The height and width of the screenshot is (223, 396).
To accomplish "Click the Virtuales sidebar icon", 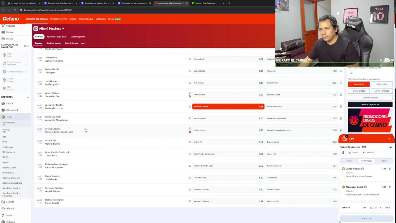I will click(3, 26).
